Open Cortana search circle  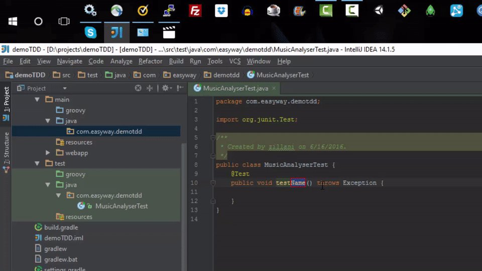pyautogui.click(x=39, y=22)
